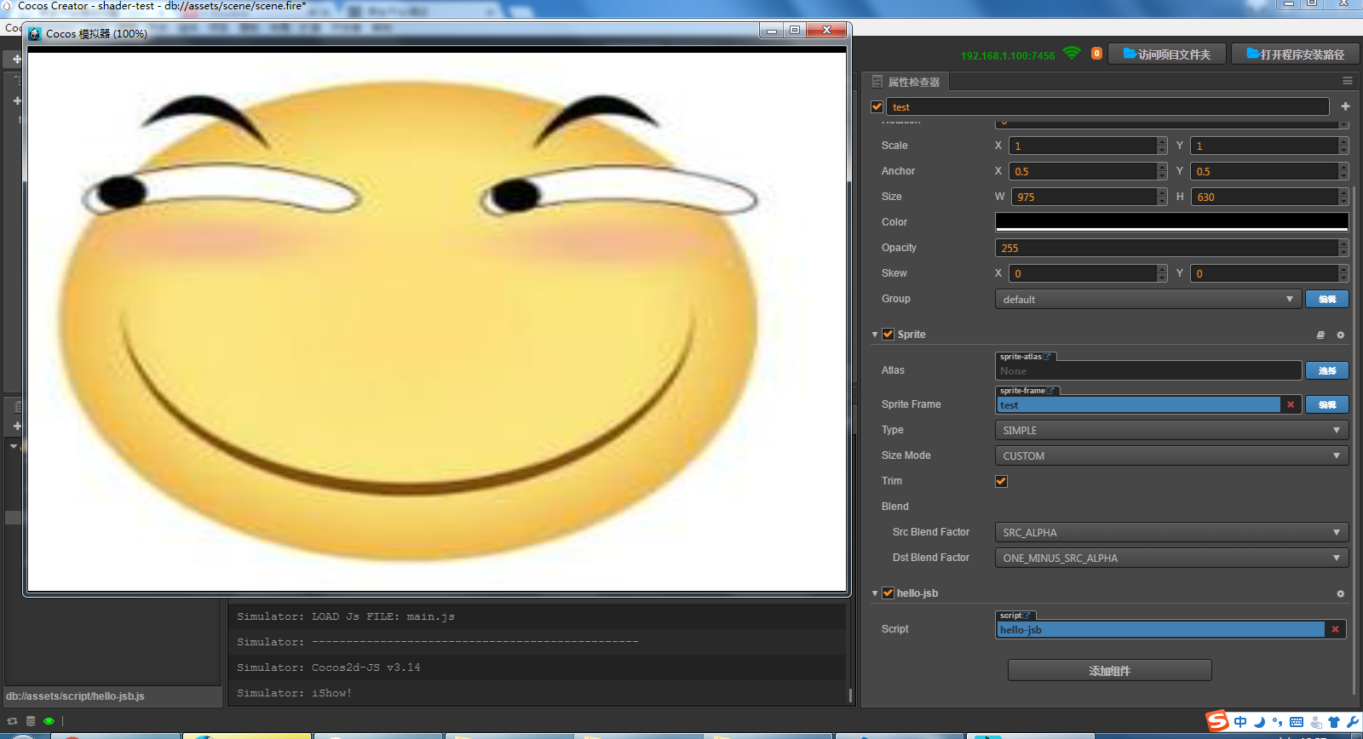Image resolution: width=1363 pixels, height=739 pixels.
Task: Click the 添加组件 add component button
Action: [x=1109, y=670]
